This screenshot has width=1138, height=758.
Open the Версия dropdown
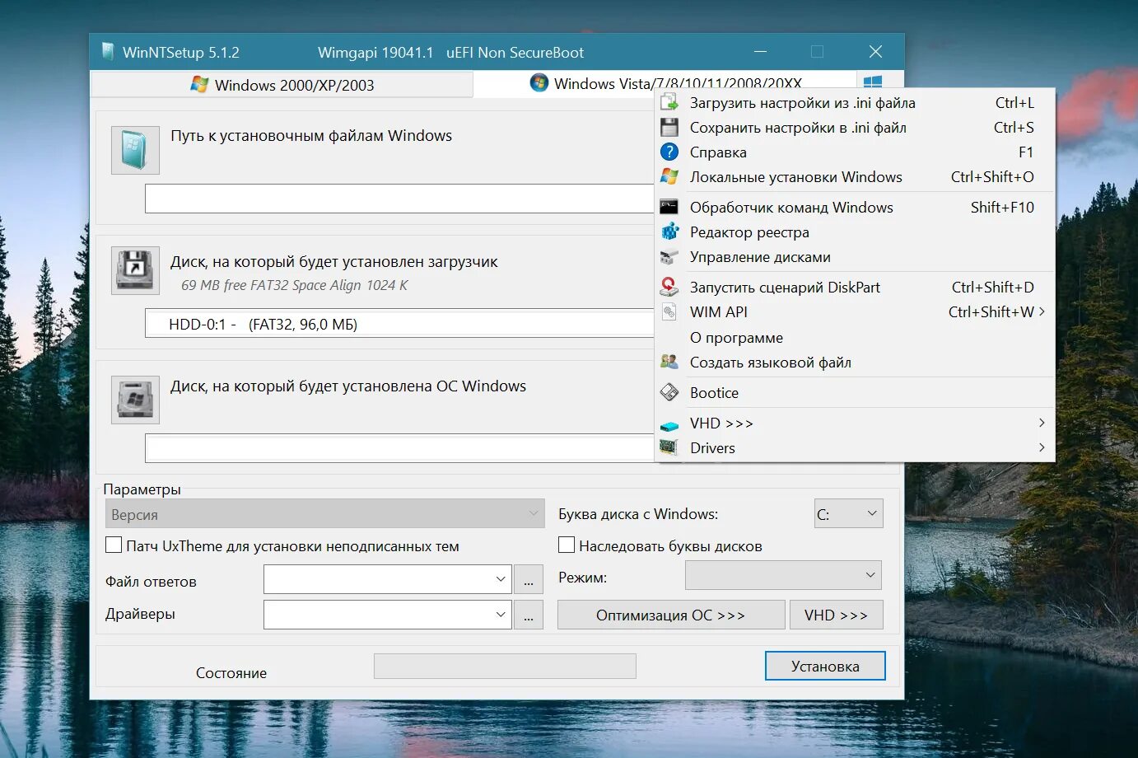(x=324, y=513)
